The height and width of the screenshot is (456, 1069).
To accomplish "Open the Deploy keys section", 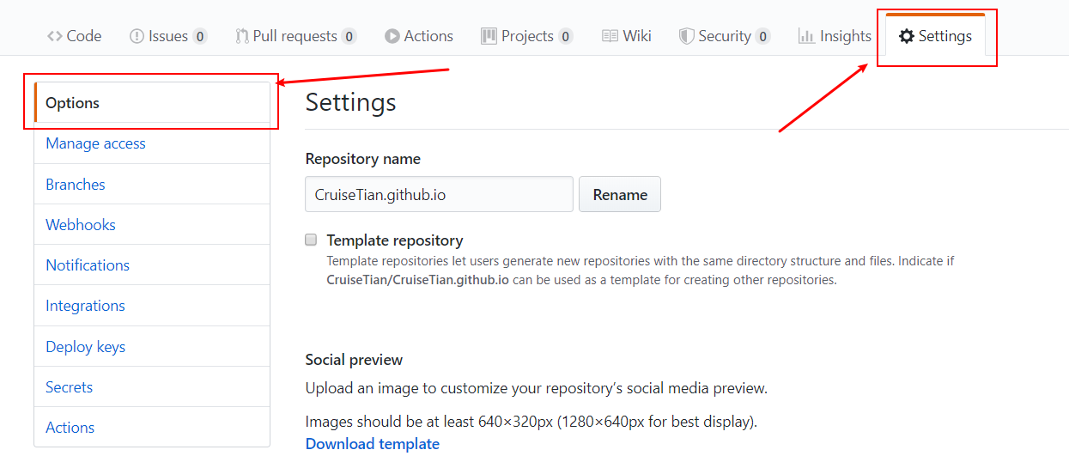I will 85,347.
